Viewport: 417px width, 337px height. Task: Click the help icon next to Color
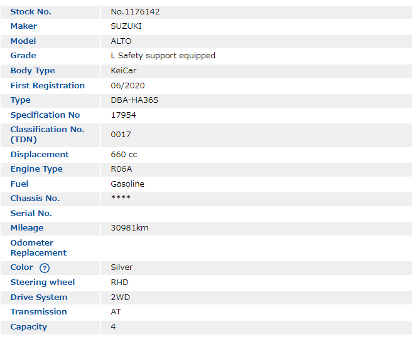coord(45,268)
